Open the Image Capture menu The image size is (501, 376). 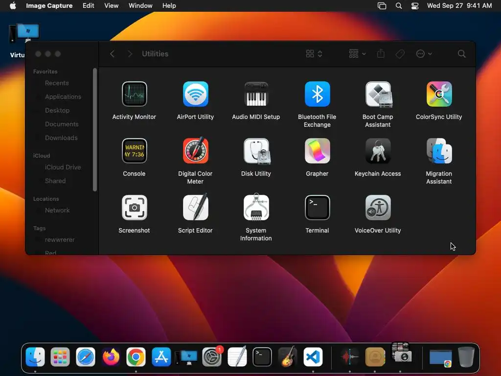click(49, 6)
